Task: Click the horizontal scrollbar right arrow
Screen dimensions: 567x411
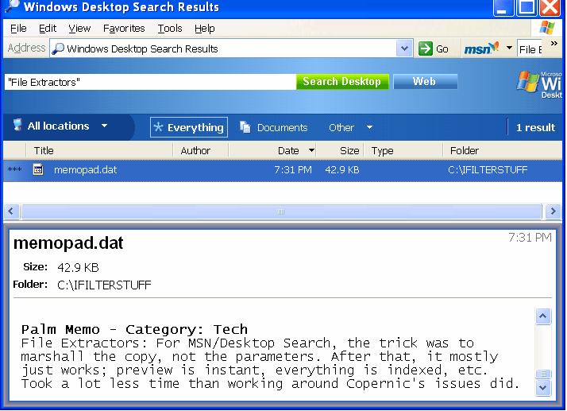Action: coord(553,211)
